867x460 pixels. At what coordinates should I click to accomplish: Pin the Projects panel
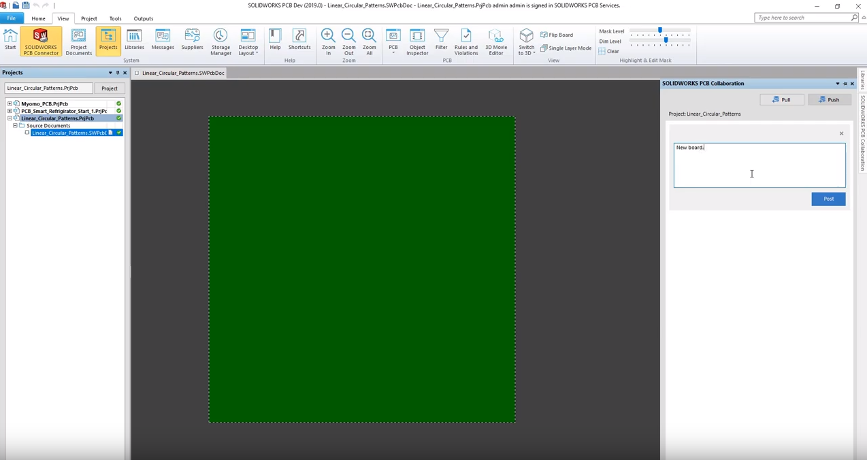pos(118,73)
